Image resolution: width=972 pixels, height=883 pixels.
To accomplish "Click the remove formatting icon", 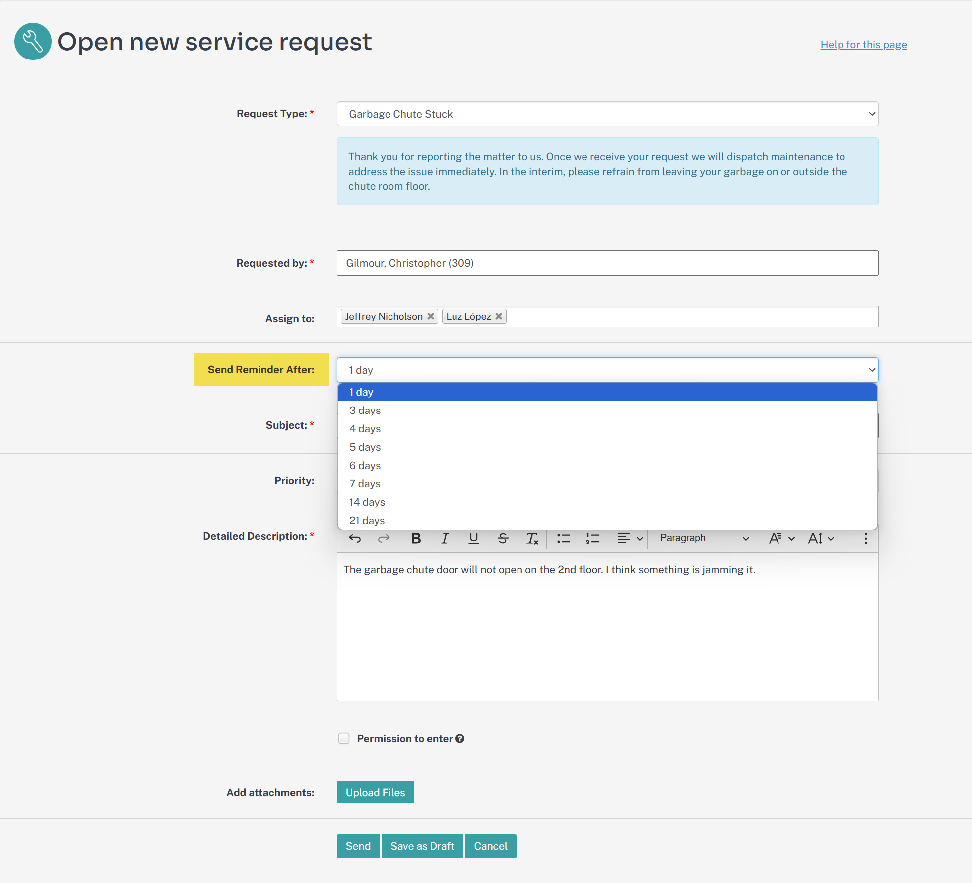I will pos(532,538).
